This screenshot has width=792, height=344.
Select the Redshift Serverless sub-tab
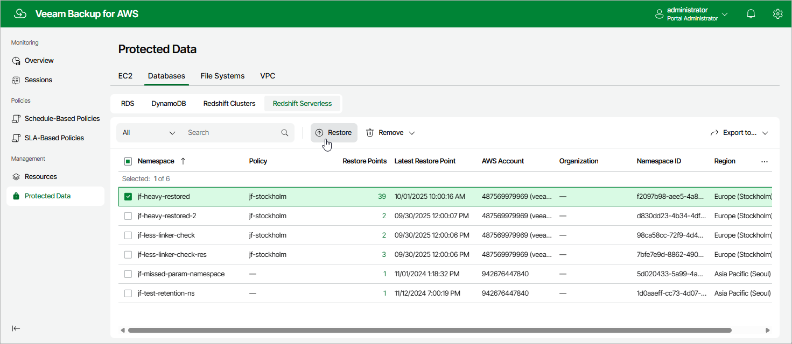(303, 104)
